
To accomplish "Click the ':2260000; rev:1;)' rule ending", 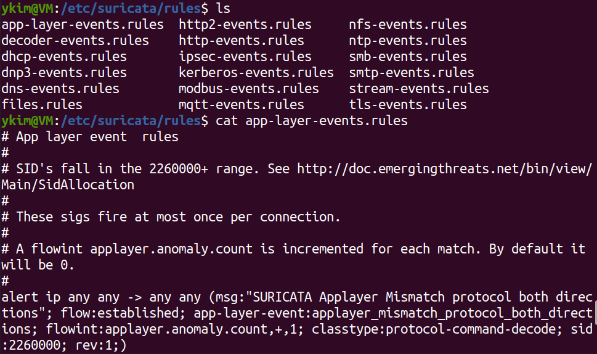I will pyautogui.click(x=64, y=345).
